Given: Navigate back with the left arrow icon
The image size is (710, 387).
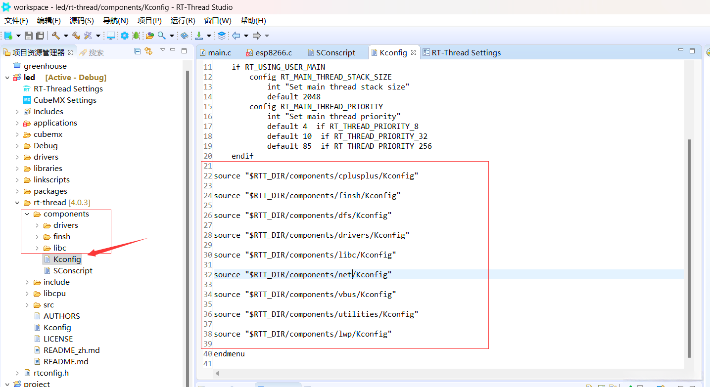Looking at the screenshot, I should (236, 36).
